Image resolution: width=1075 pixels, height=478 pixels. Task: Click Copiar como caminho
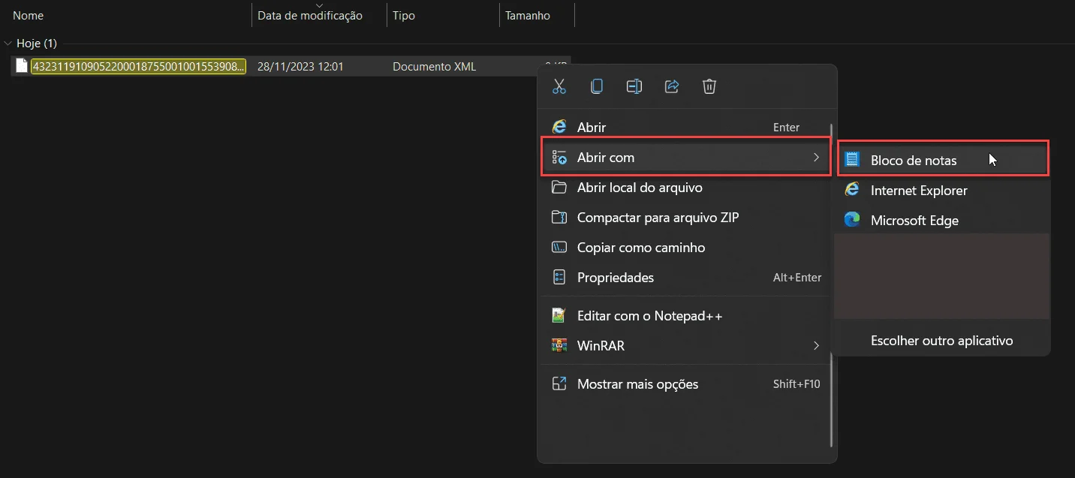[640, 248]
